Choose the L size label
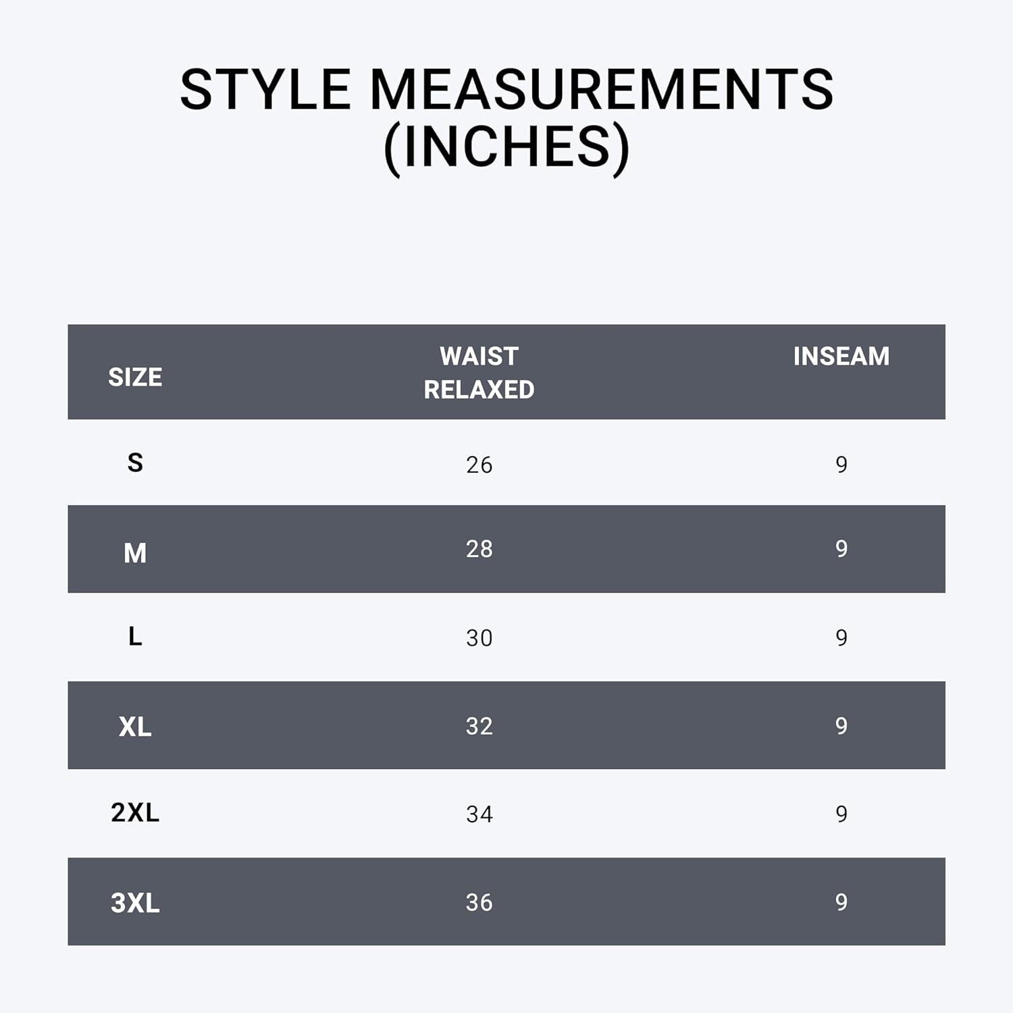1013x1013 pixels. (135, 636)
